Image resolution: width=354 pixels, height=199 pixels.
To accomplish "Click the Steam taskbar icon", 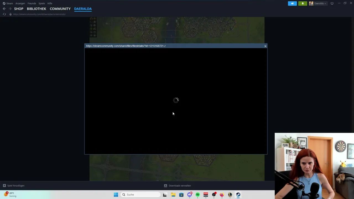I will (238, 195).
